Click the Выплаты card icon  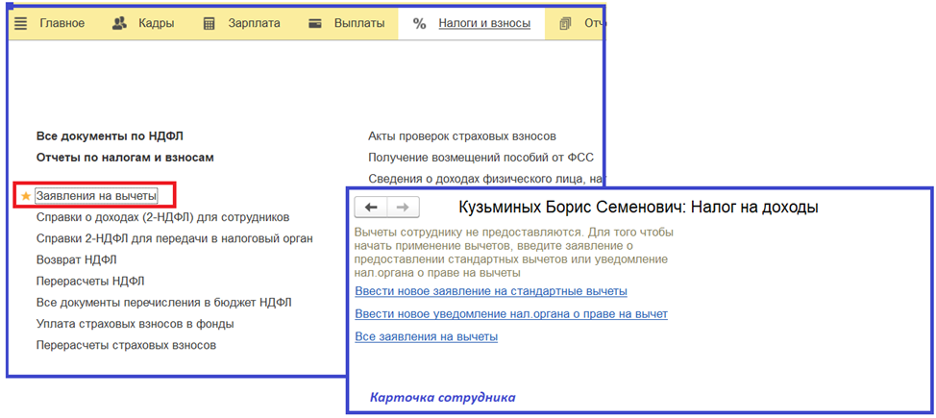click(315, 24)
